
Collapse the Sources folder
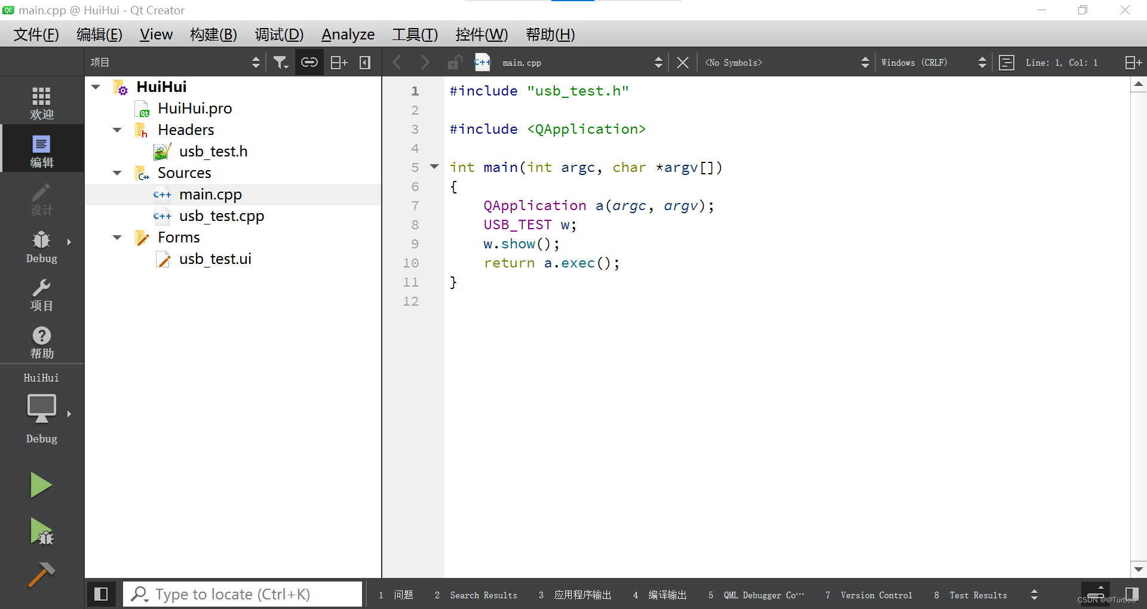coord(117,173)
